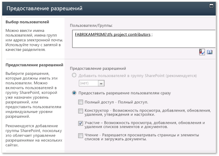Expand the (нет) group dropdown arrow
Image resolution: width=219 pixels, height=156 pixels.
(x=101, y=83)
